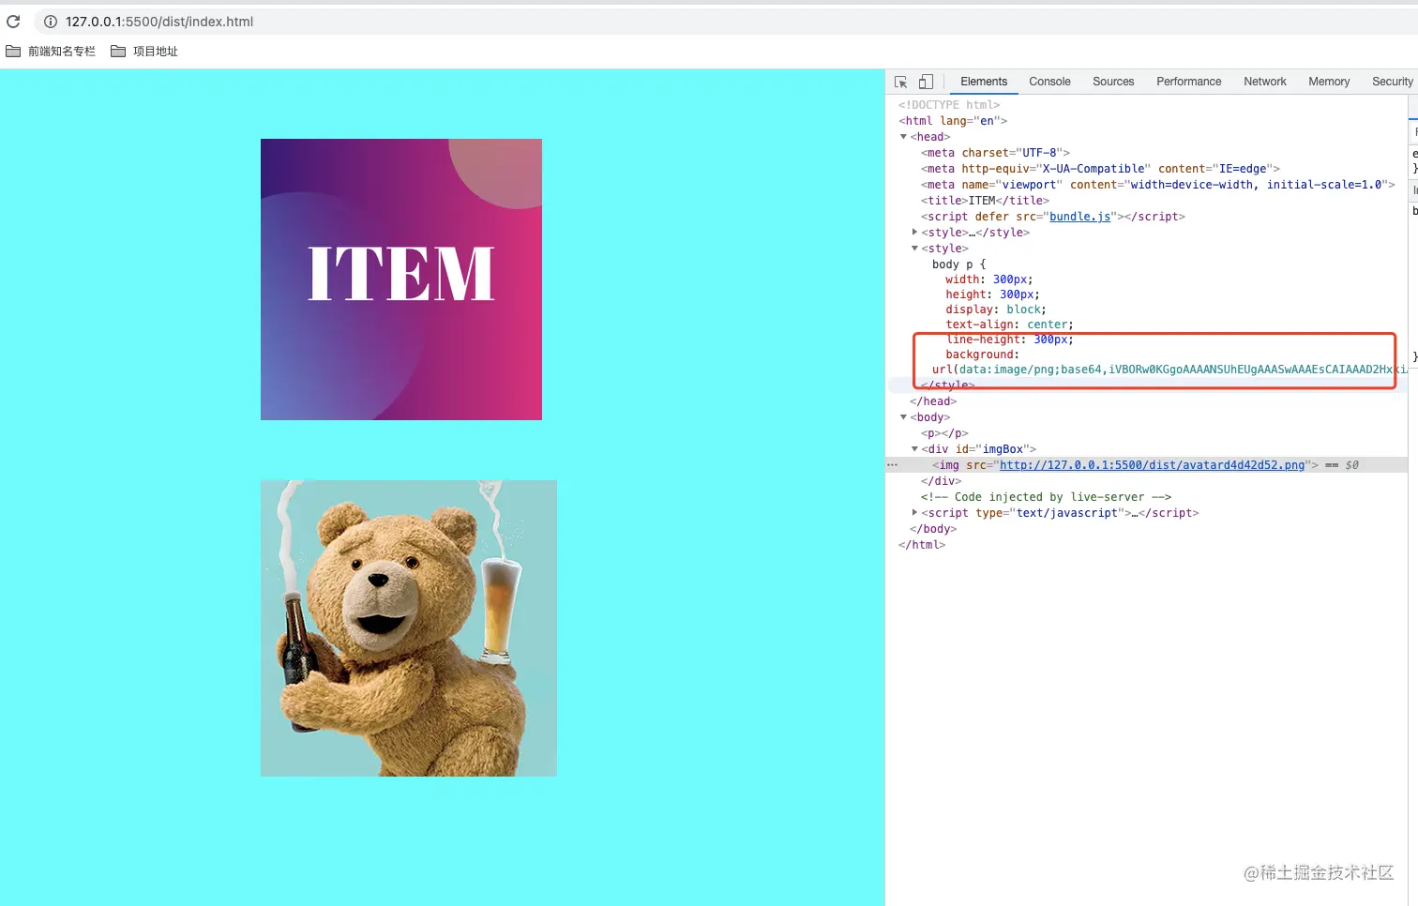Image resolution: width=1418 pixels, height=906 pixels.
Task: Click the teddy bear image on the page
Action: click(409, 628)
